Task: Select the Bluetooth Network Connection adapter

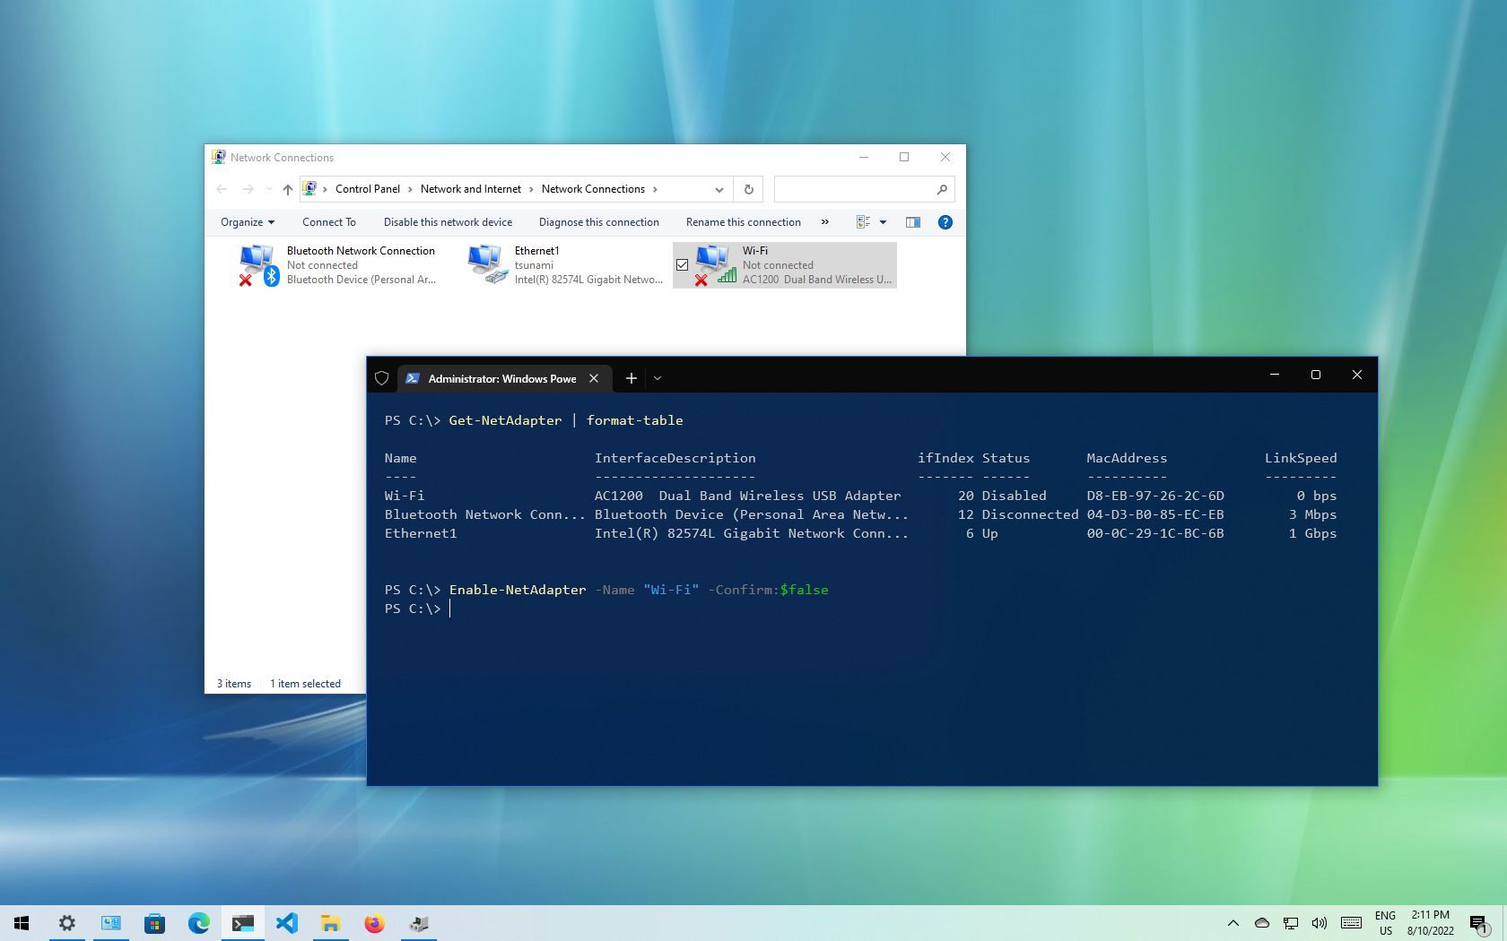Action: pos(341,264)
